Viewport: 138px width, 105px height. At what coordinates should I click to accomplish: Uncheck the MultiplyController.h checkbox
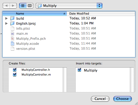[x=15, y=70]
